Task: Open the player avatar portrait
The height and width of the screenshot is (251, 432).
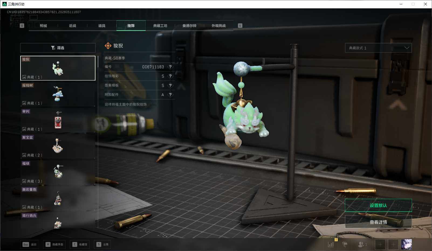Action: pyautogui.click(x=406, y=245)
